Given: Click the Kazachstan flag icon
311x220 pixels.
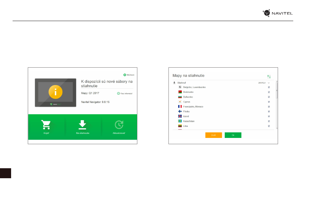Looking at the screenshot, I should click(x=180, y=121).
